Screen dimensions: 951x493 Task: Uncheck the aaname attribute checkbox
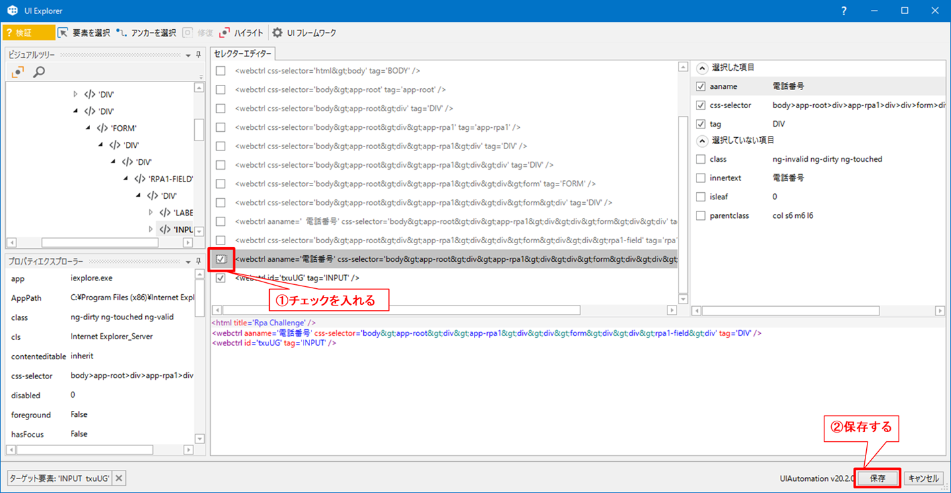(700, 86)
